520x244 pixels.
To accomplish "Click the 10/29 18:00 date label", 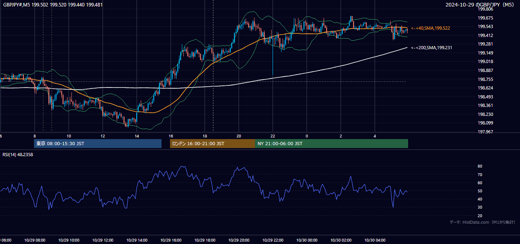I will pyautogui.click(x=205, y=240).
